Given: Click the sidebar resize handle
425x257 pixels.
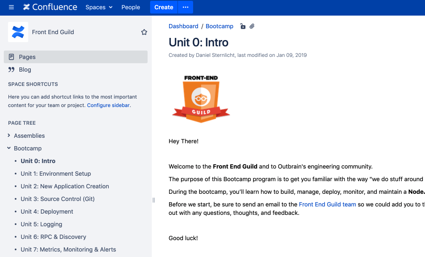Looking at the screenshot, I should click(153, 200).
